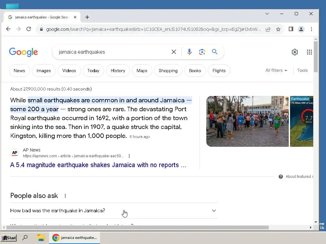Screen dimensions: 326x244
Task: Click the vertical scrollbar thumb
Action: point(315,57)
